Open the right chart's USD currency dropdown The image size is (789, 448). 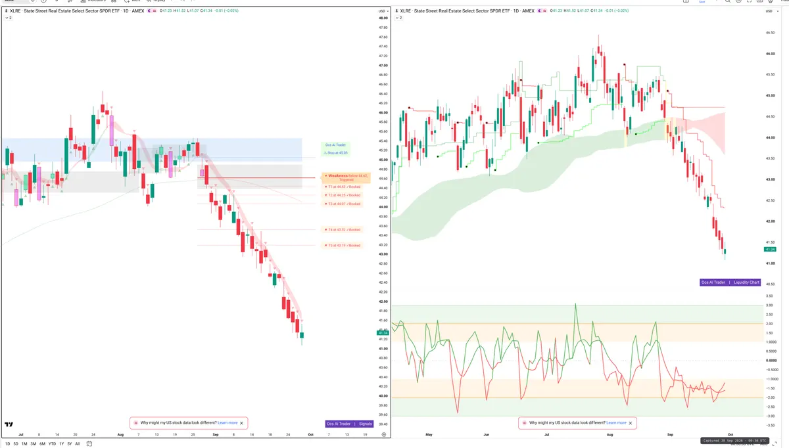[x=771, y=11]
